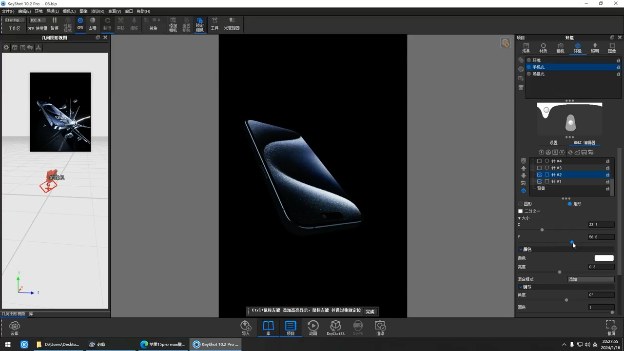Viewport: 624px width, 351px height.
Task: Open the 混合模式 blend mode dropdown
Action: pyautogui.click(x=590, y=279)
